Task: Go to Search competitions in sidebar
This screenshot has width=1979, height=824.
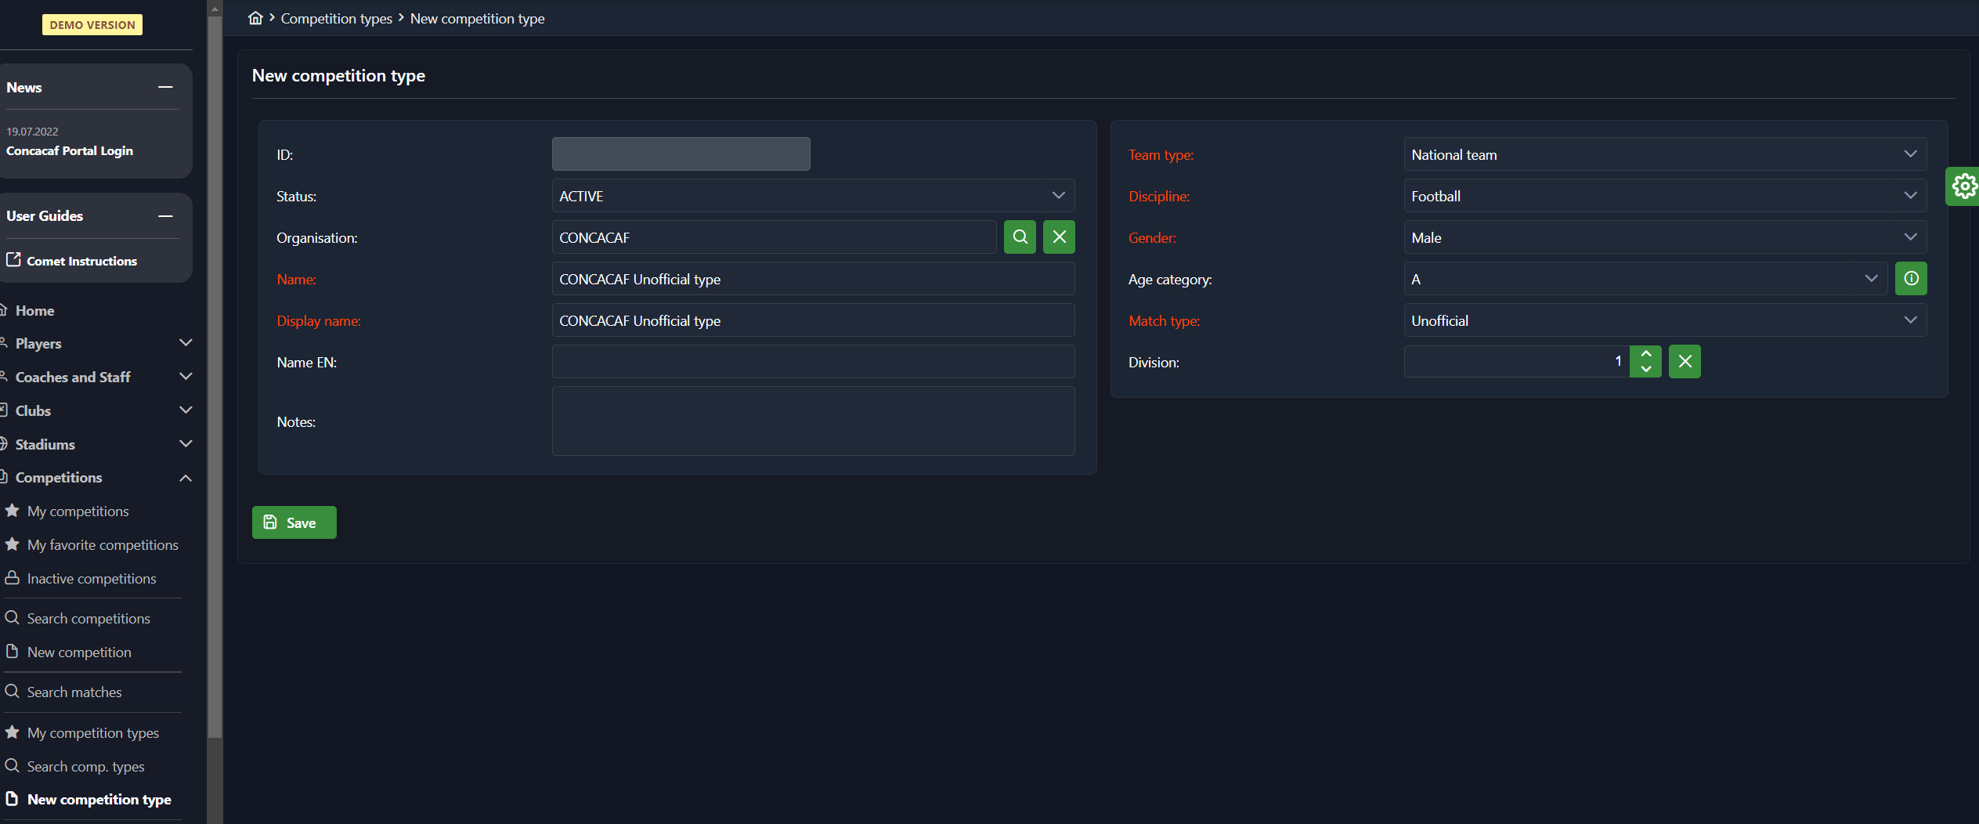Action: point(88,619)
